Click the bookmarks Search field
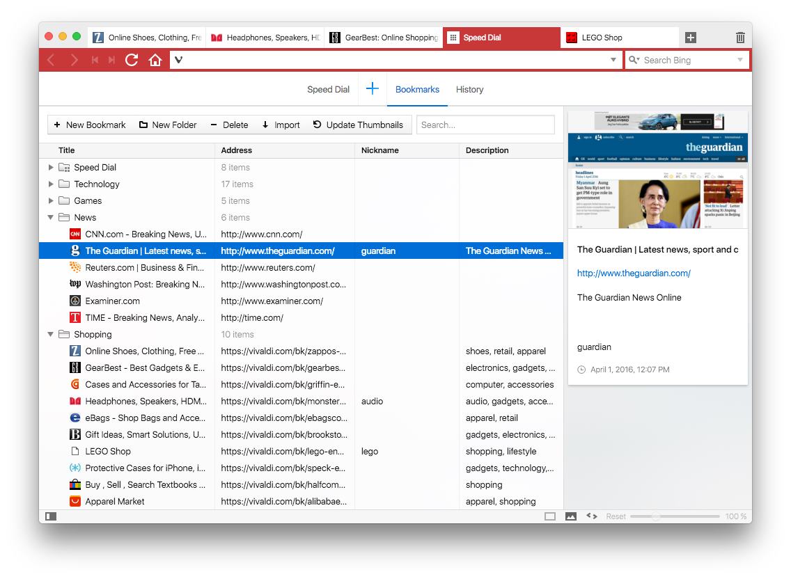Viewport: 791px width, 579px height. pyautogui.click(x=485, y=125)
